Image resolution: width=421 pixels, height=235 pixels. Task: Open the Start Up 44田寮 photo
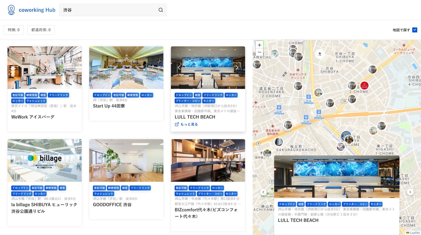click(x=126, y=68)
